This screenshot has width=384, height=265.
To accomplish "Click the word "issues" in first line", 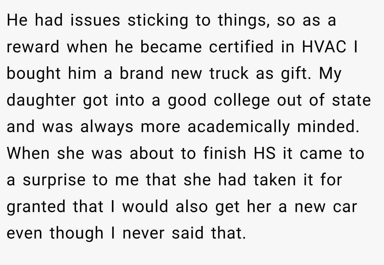I will pyautogui.click(x=95, y=20).
